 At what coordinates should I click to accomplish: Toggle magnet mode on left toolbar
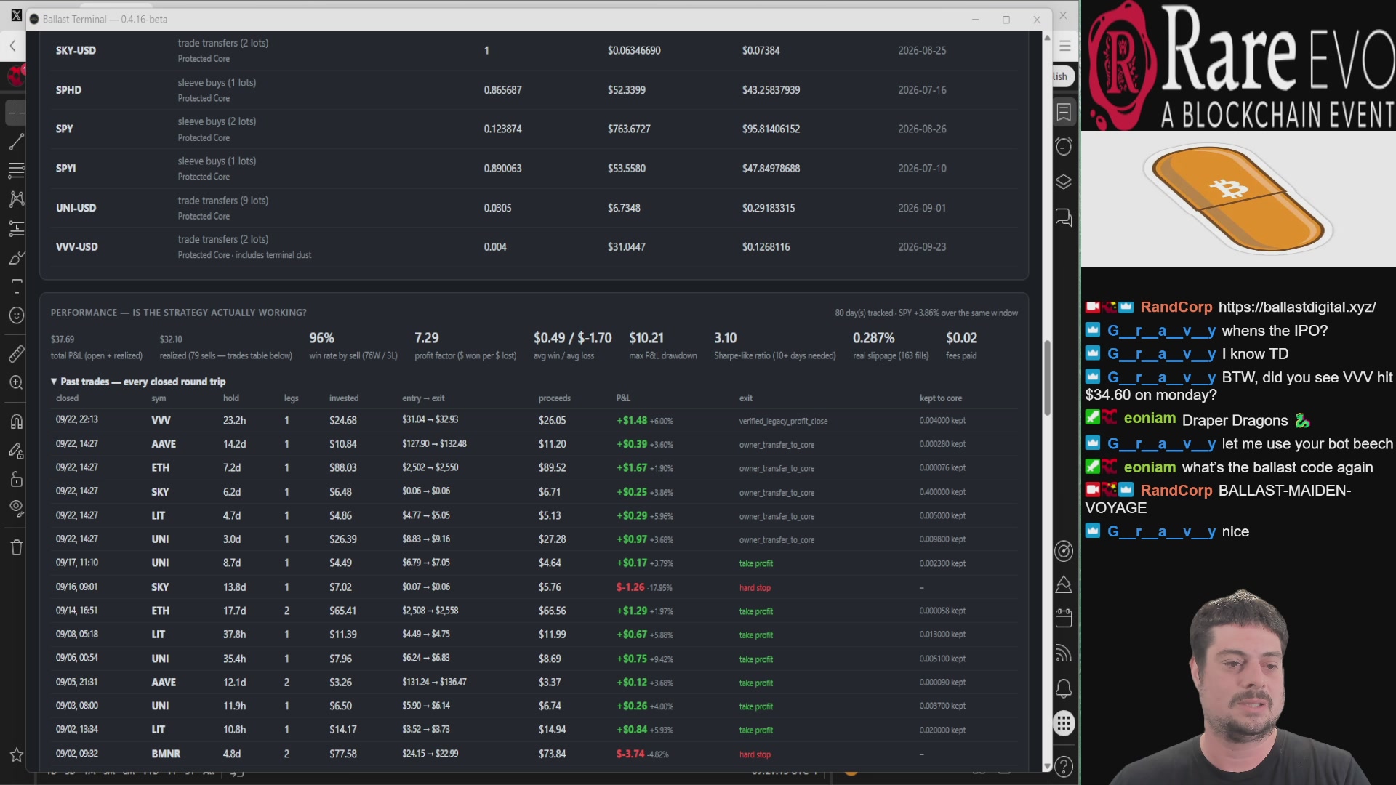(16, 421)
